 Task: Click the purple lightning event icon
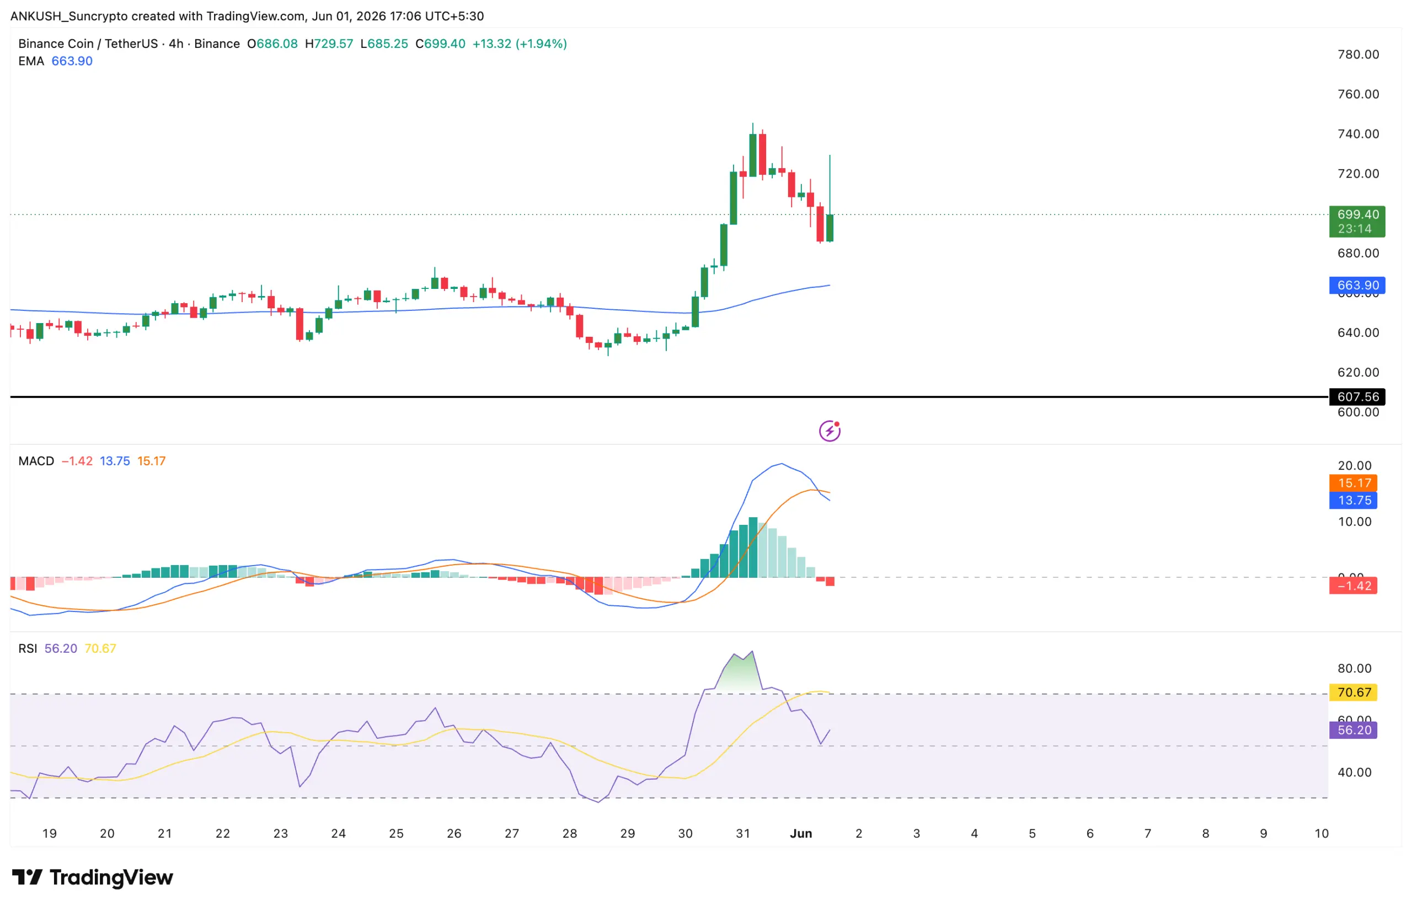(x=830, y=431)
